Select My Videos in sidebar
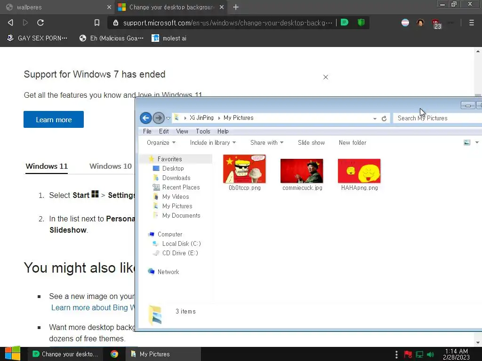 pyautogui.click(x=175, y=197)
